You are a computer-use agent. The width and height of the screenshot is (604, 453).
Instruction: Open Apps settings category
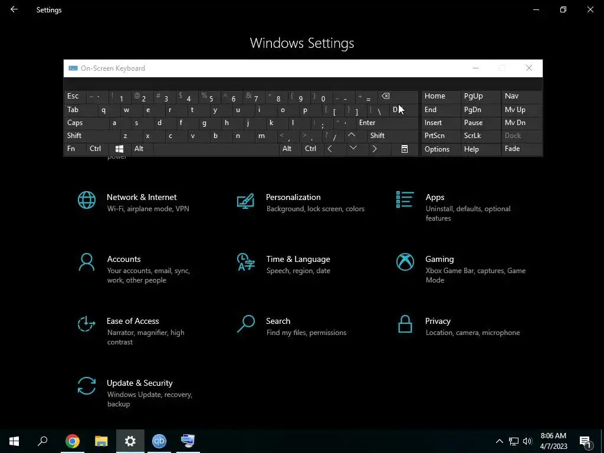(x=454, y=207)
